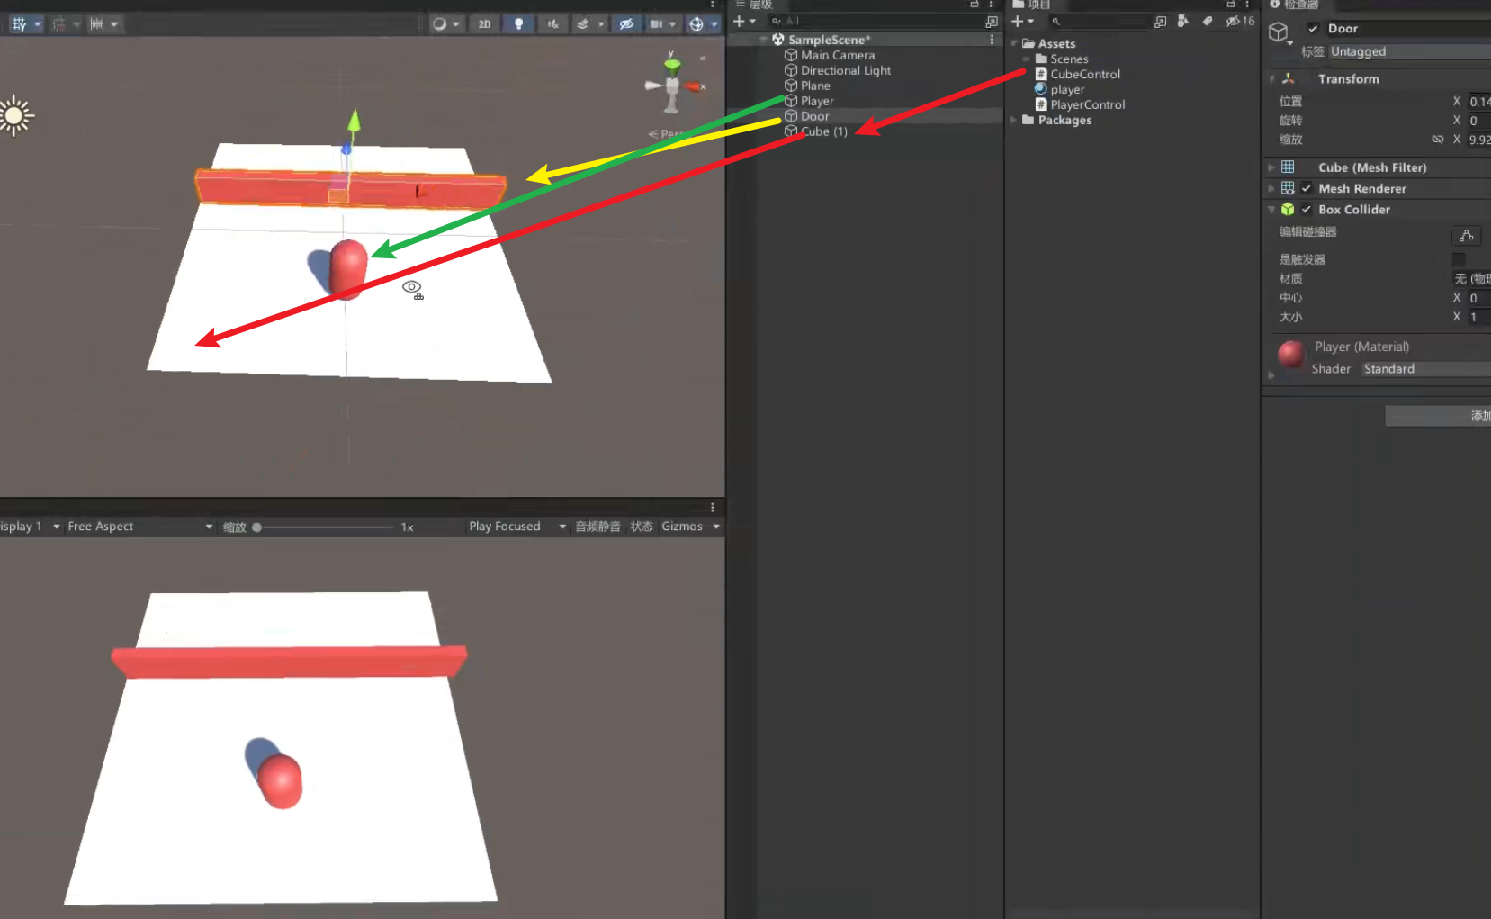The image size is (1491, 919).
Task: Select Plane object in the Hierarchy
Action: coord(815,86)
